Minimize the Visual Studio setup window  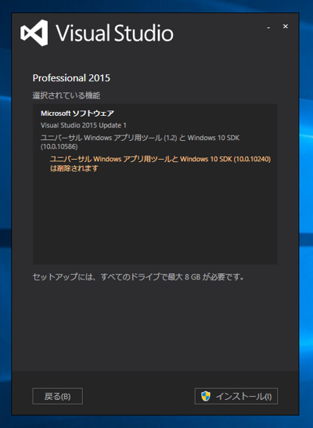coord(269,27)
